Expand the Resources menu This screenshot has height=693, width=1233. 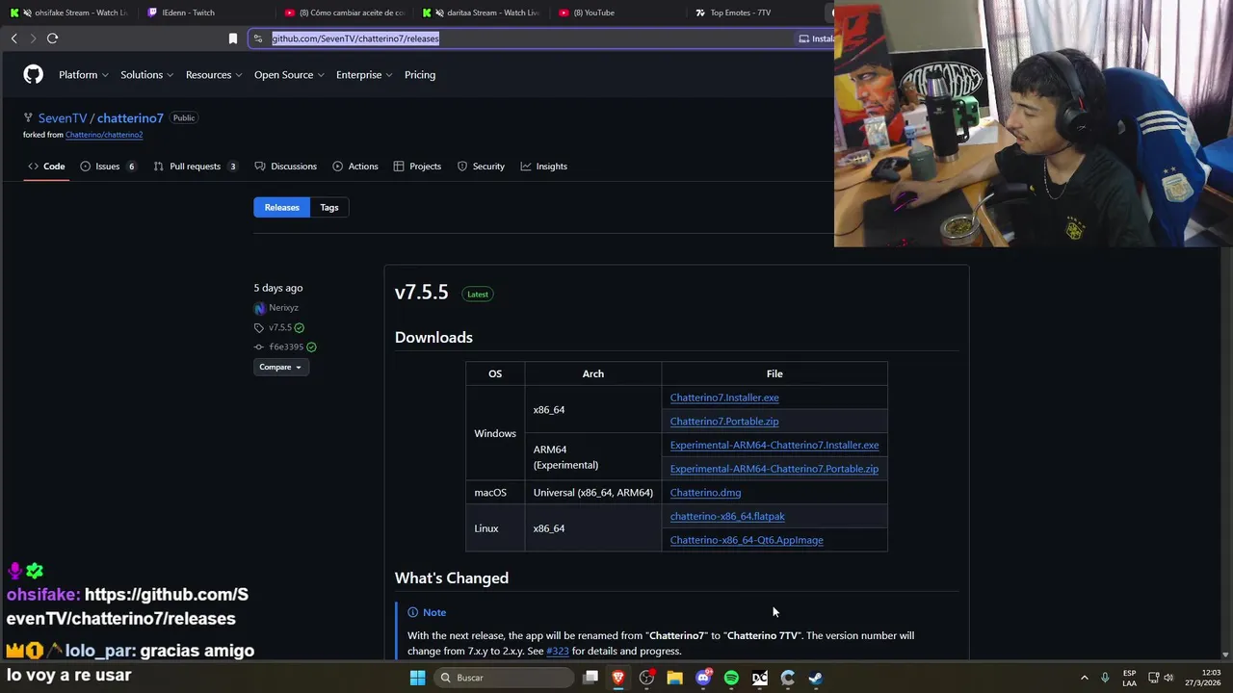click(x=214, y=75)
